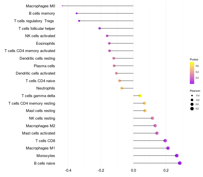
Task: Click the Macrophages M0 data point
Action: 62,6
